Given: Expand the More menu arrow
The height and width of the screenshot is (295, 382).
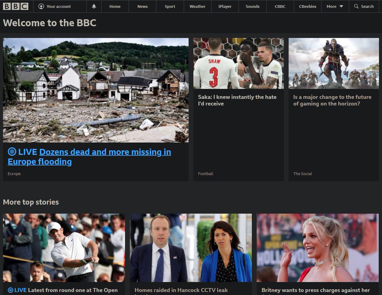Looking at the screenshot, I should pos(341,6).
